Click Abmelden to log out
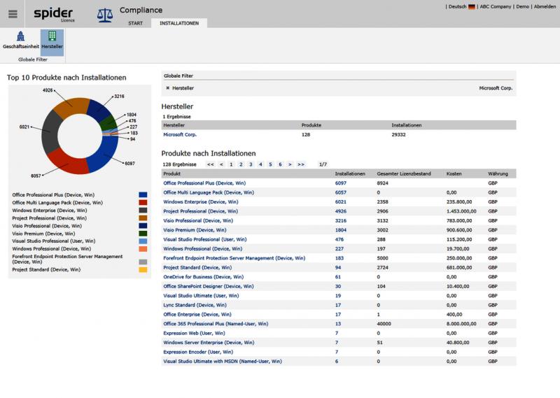This screenshot has height=398, width=560. tap(545, 6)
